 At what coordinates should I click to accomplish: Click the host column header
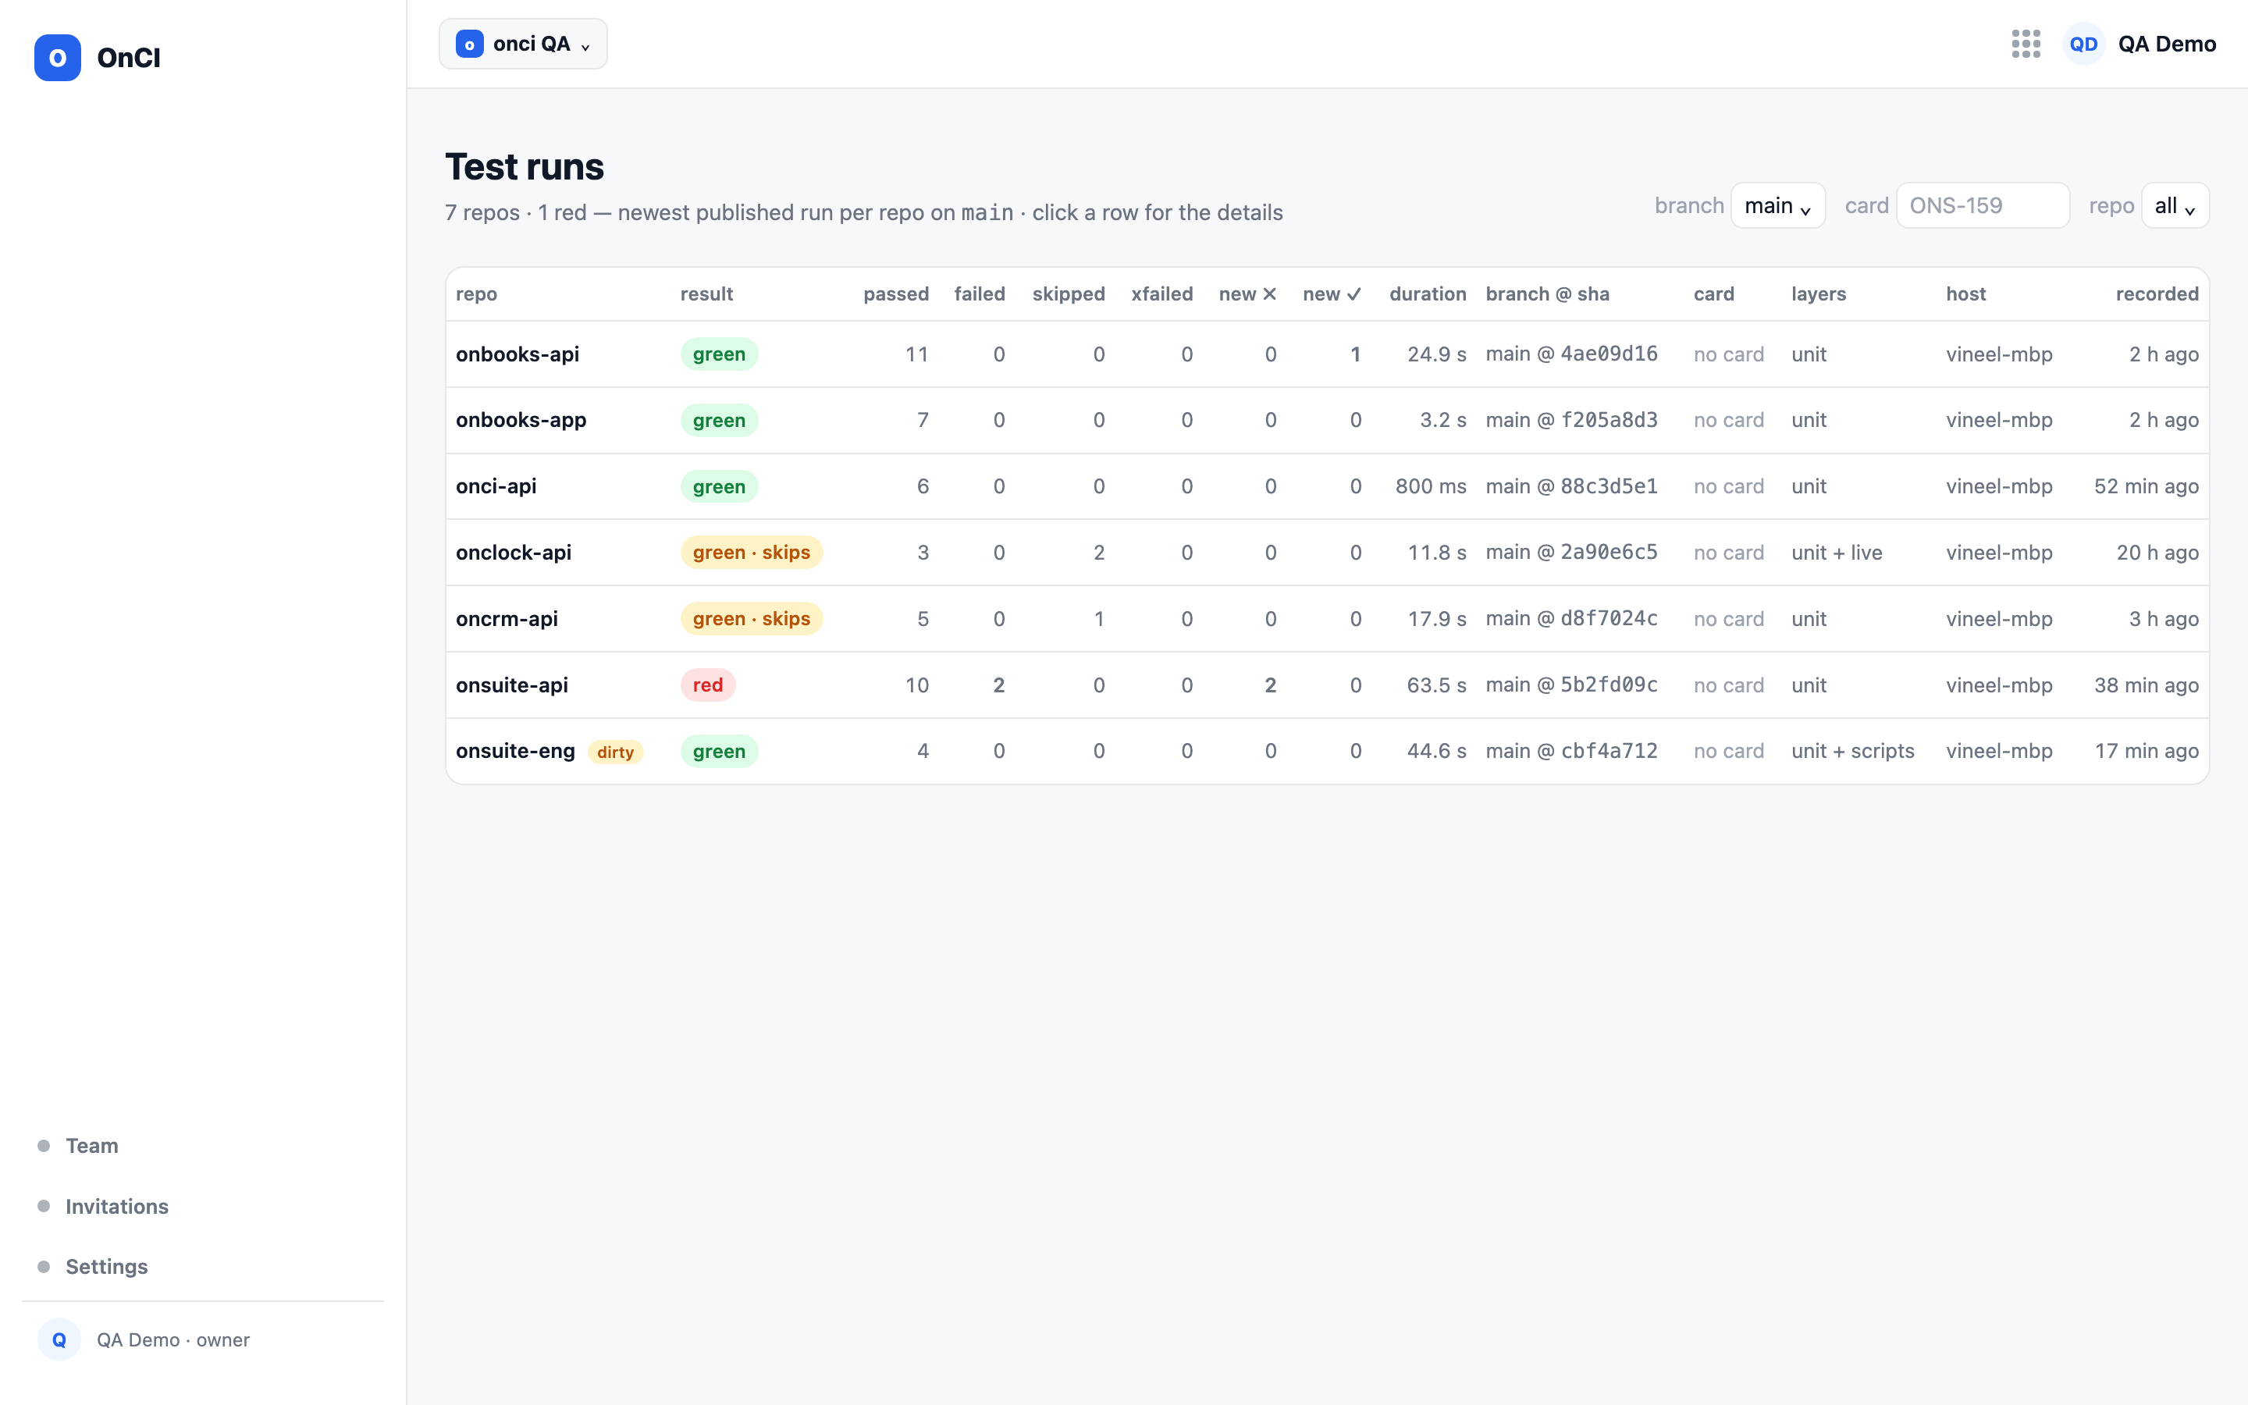point(1965,293)
